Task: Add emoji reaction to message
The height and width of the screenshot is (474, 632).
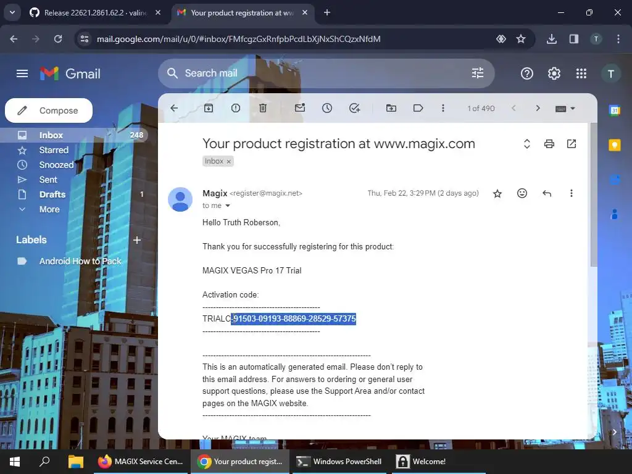Action: [522, 193]
